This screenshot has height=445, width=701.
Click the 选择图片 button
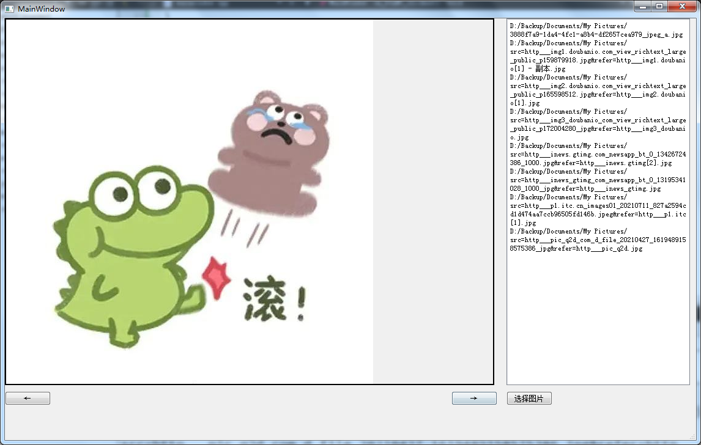529,398
